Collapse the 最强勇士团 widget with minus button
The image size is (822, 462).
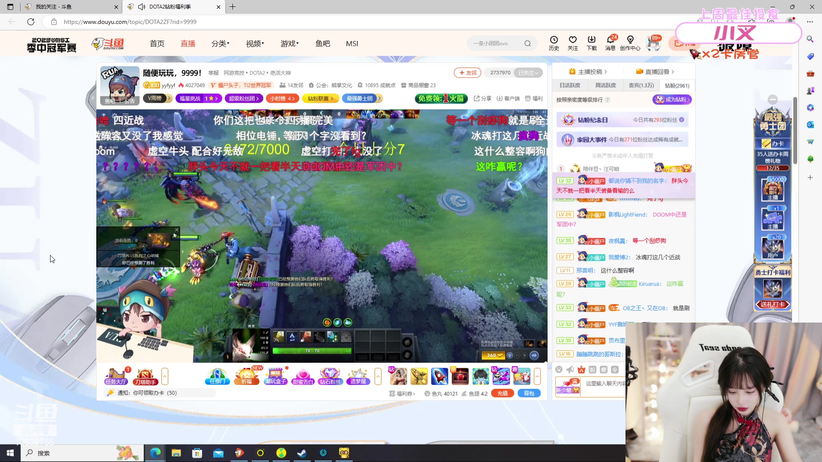[x=773, y=99]
